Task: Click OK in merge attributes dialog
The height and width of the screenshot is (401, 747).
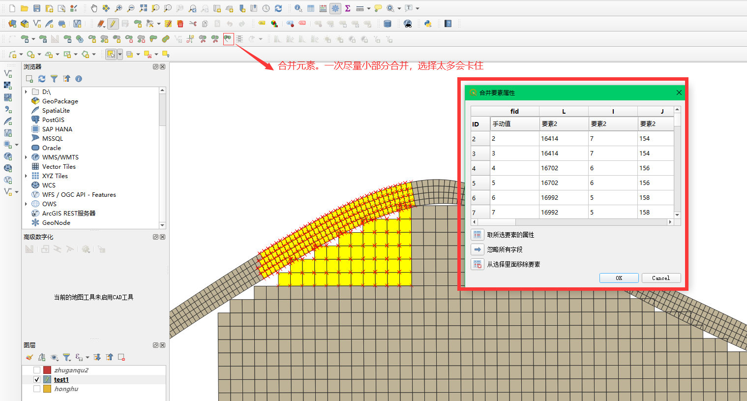Action: (x=619, y=278)
